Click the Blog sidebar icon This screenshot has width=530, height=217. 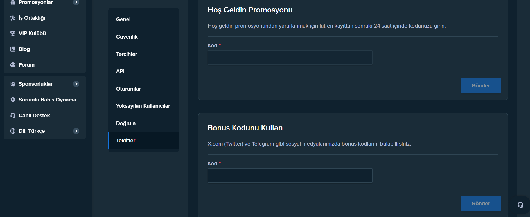coord(13,49)
